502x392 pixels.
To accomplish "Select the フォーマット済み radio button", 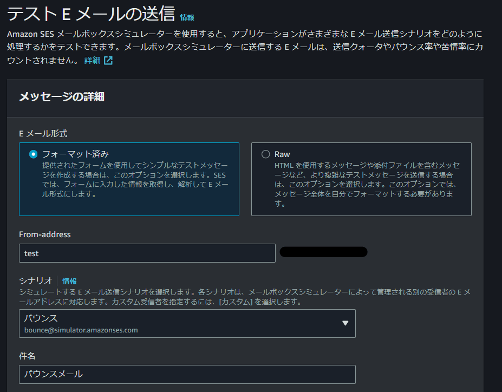I will pos(33,154).
